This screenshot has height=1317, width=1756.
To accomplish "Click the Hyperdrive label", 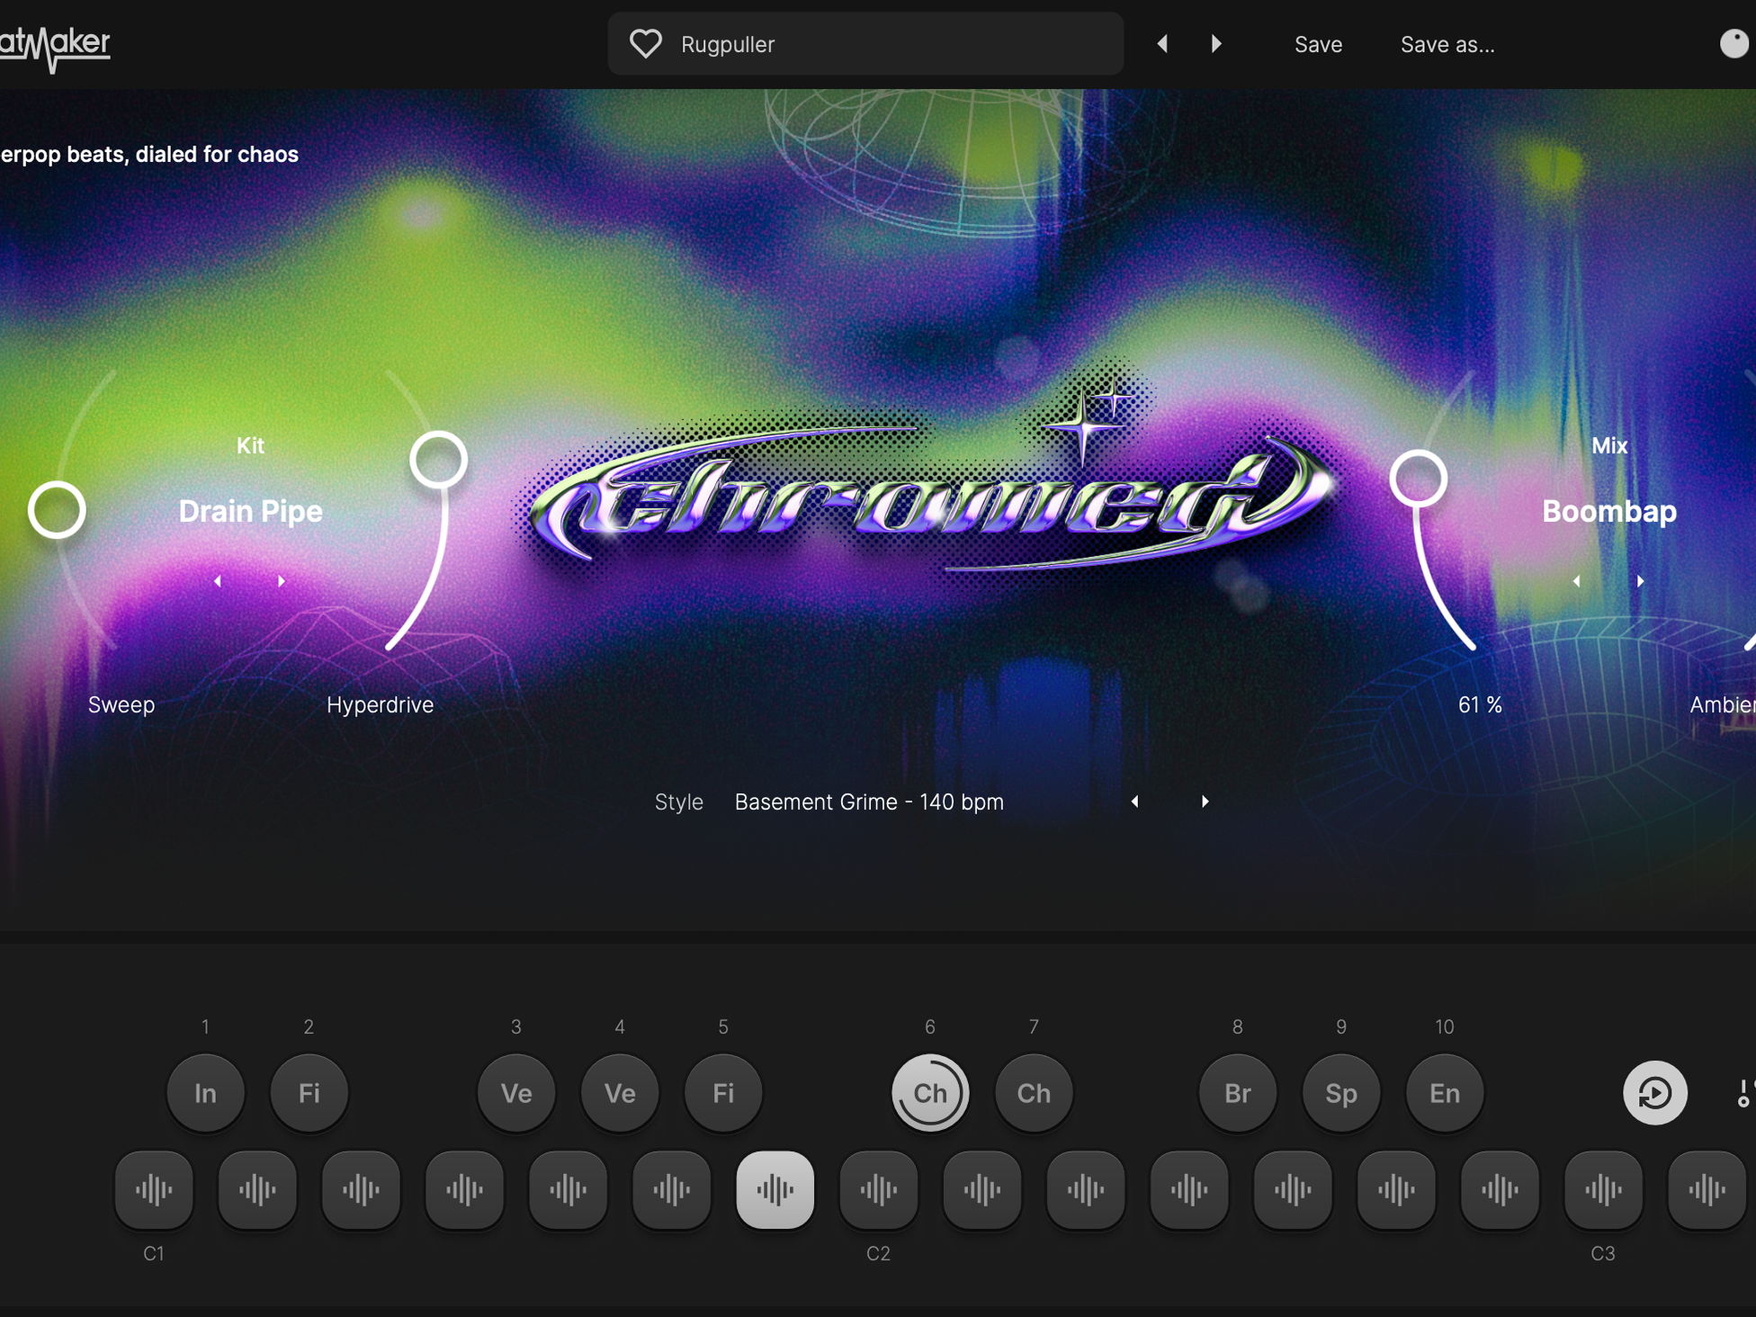I will 380,704.
